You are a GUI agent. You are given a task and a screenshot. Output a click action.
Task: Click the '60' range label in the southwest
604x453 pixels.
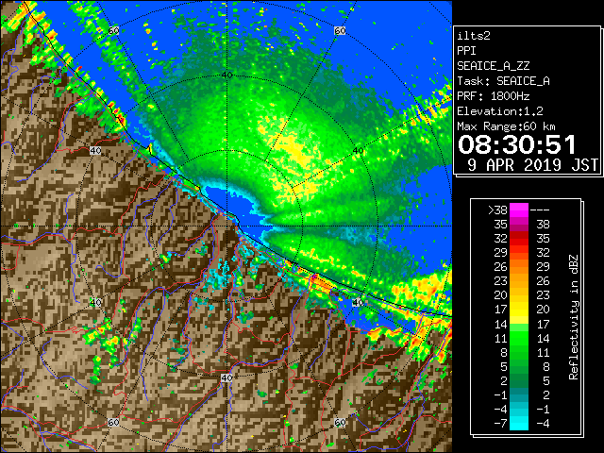(x=113, y=422)
